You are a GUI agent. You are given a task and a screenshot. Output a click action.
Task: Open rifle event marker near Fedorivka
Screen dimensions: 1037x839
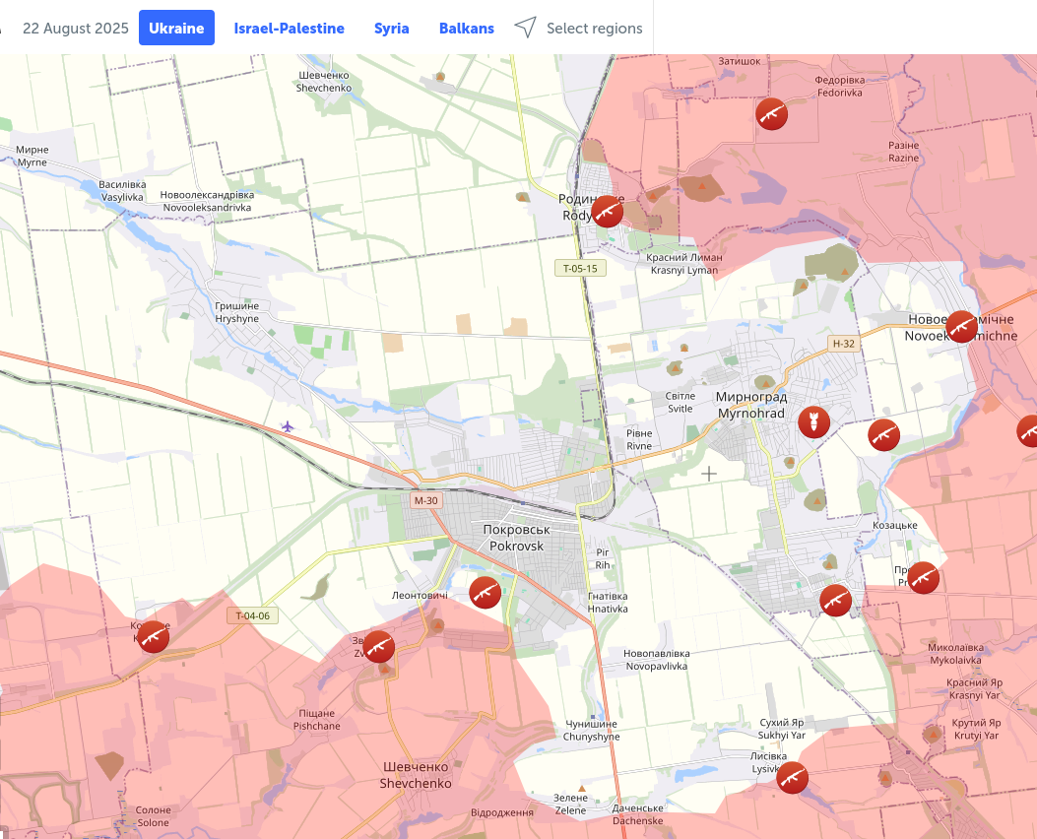click(772, 113)
